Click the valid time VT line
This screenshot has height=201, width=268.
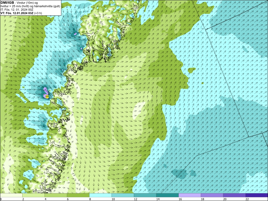[x=21, y=13]
